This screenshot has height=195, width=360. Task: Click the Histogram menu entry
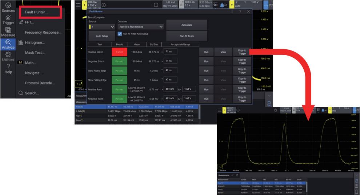click(x=35, y=42)
